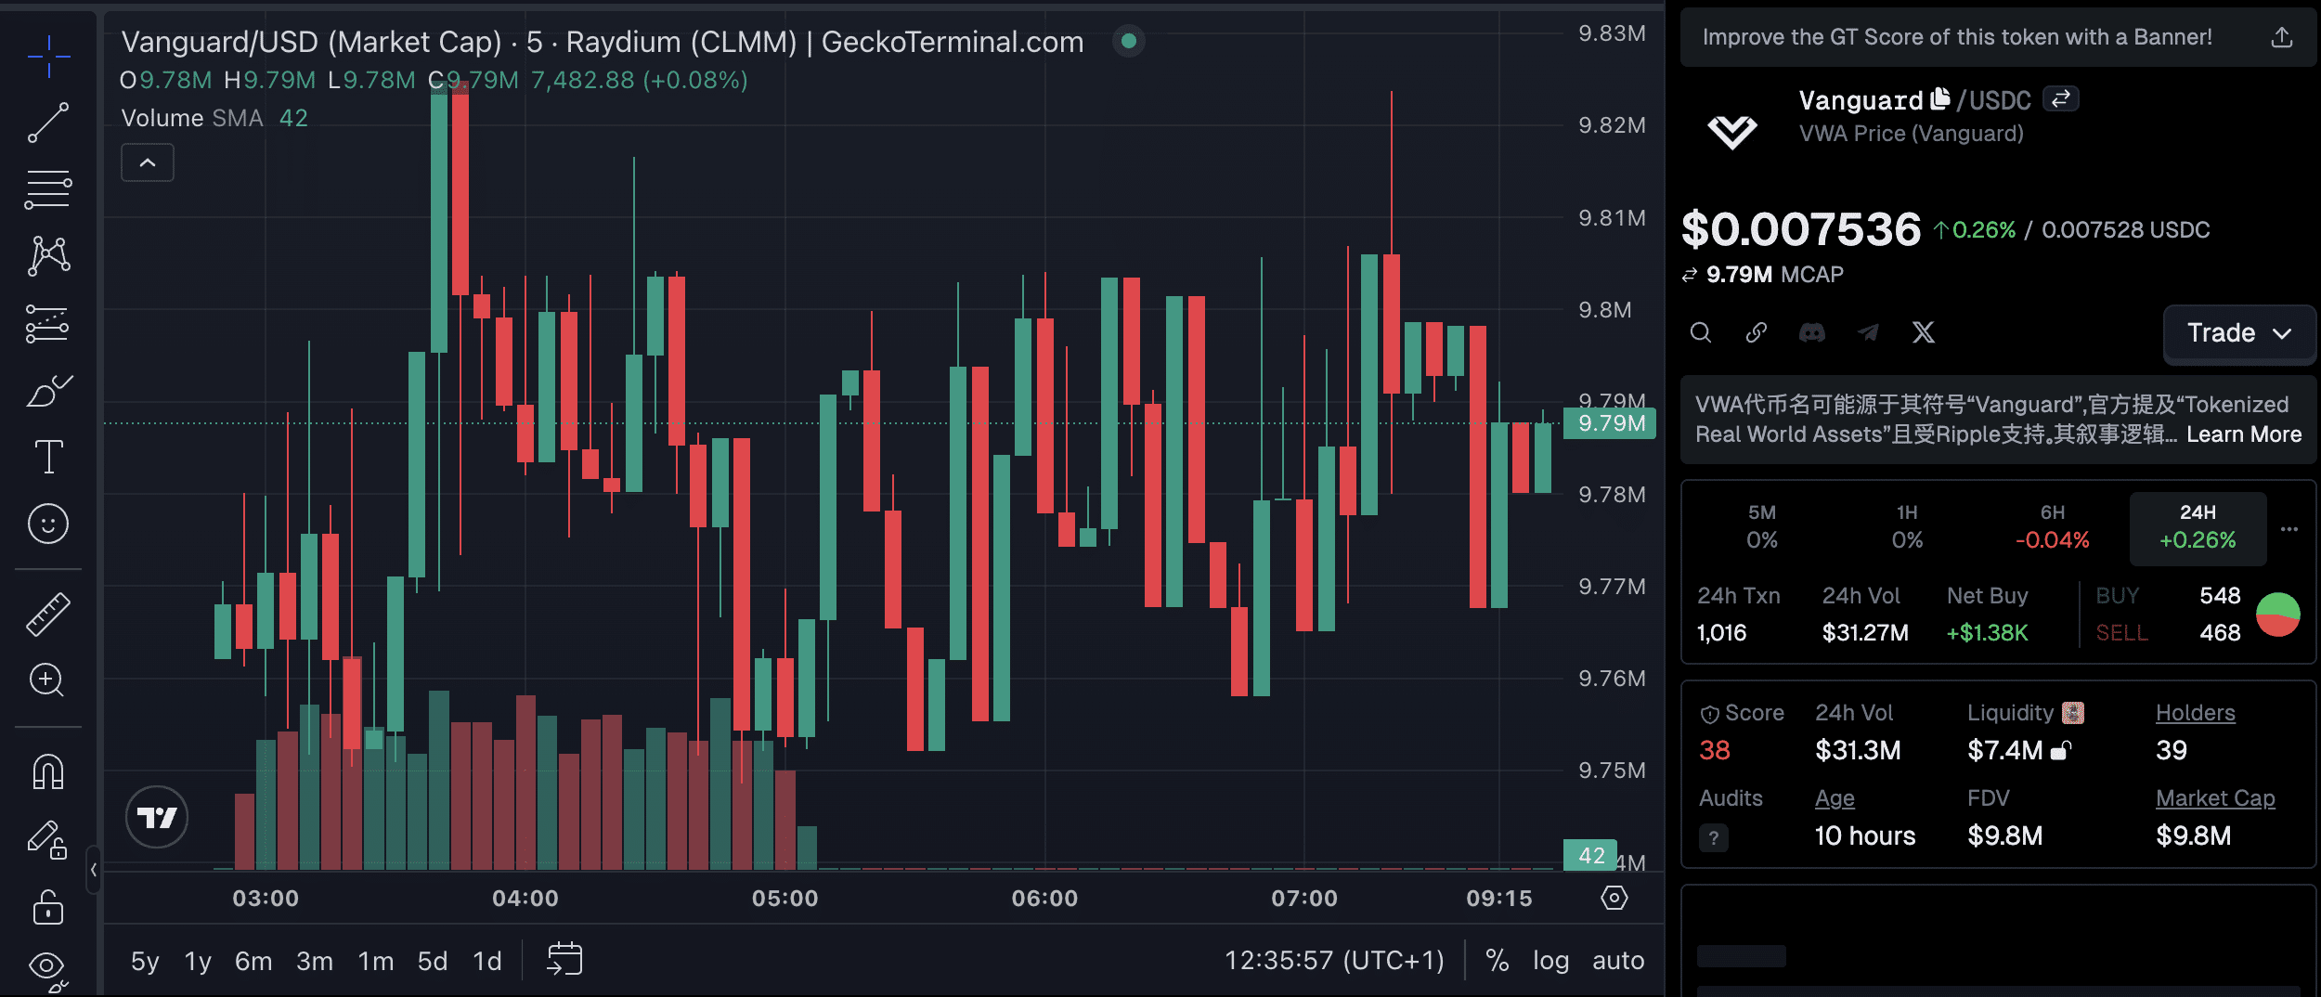Screen dimensions: 2321x997
Task: Activate the magnet mode icon
Action: coord(48,771)
